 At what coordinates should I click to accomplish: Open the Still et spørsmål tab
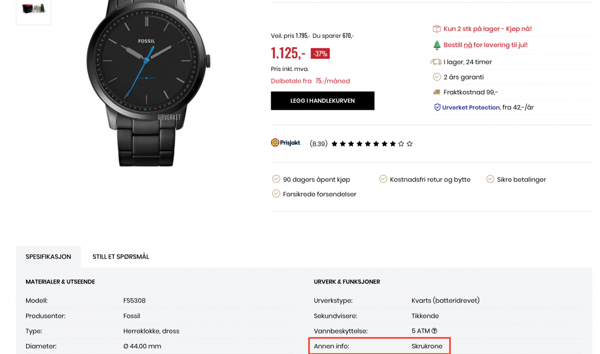121,257
